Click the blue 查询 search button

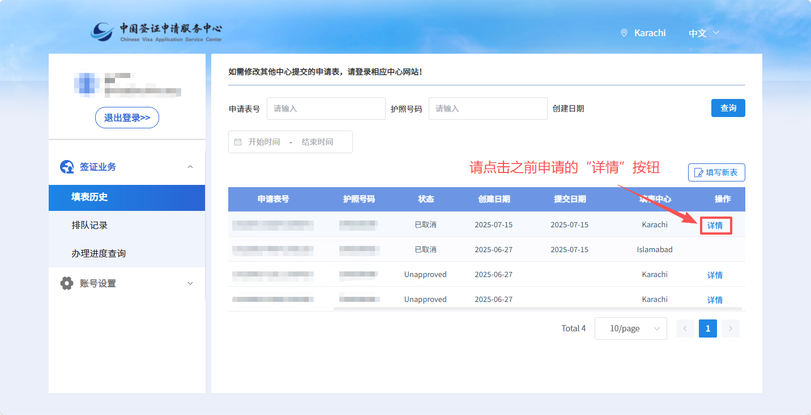coord(728,108)
